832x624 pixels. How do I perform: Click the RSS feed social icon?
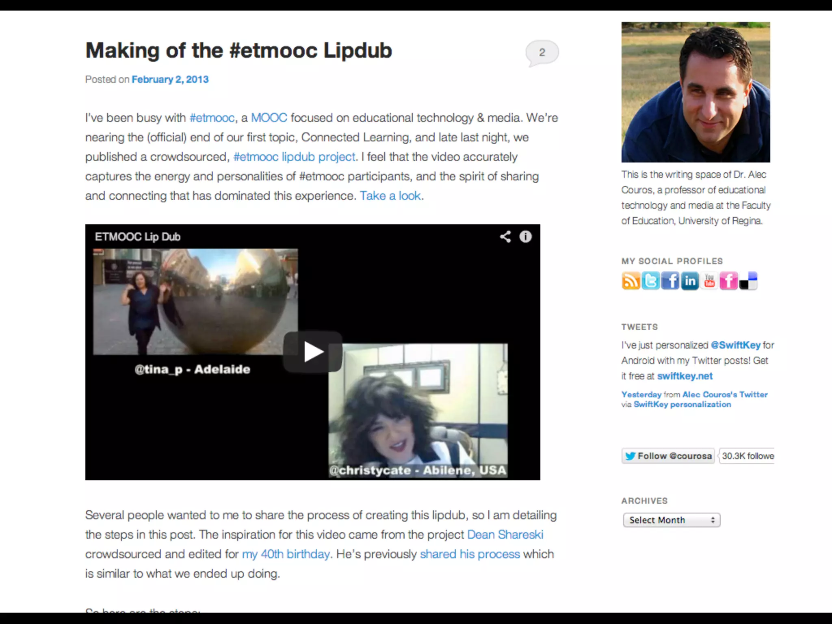(x=630, y=281)
